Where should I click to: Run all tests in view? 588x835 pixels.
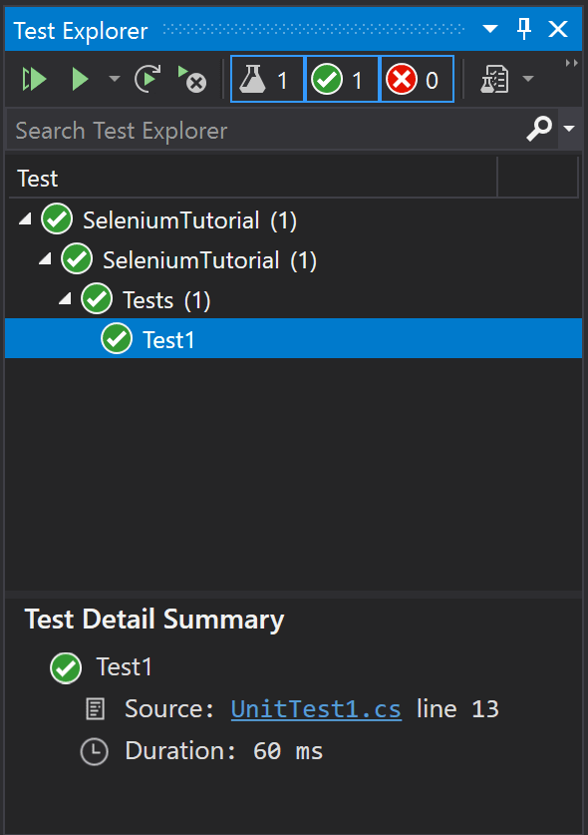(33, 79)
